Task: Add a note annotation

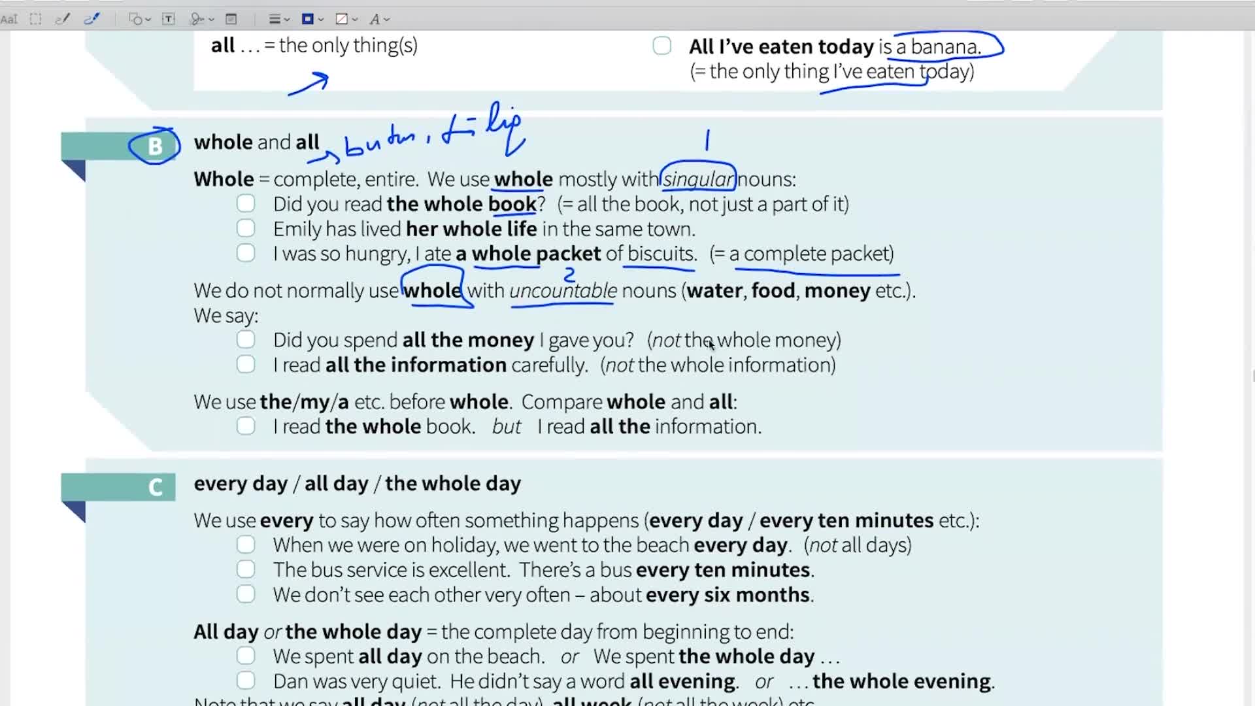Action: 231,19
